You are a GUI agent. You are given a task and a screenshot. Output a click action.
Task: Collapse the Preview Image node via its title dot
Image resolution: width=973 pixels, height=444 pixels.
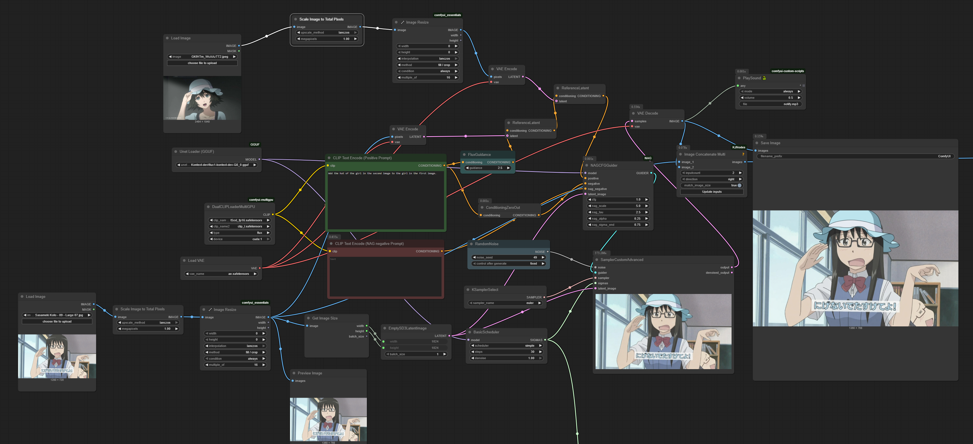[294, 373]
